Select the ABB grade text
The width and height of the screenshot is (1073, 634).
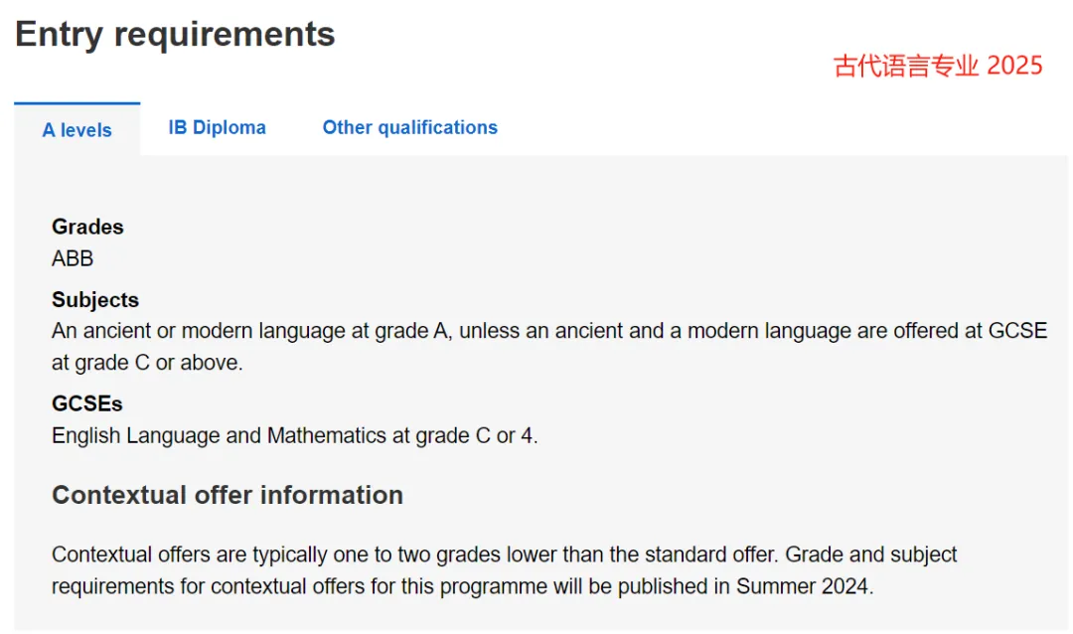[73, 258]
